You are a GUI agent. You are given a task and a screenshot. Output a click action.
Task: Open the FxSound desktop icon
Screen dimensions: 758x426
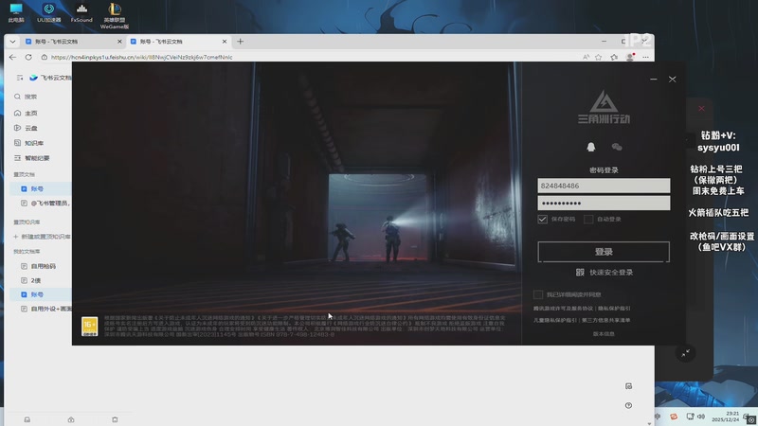coord(81,13)
